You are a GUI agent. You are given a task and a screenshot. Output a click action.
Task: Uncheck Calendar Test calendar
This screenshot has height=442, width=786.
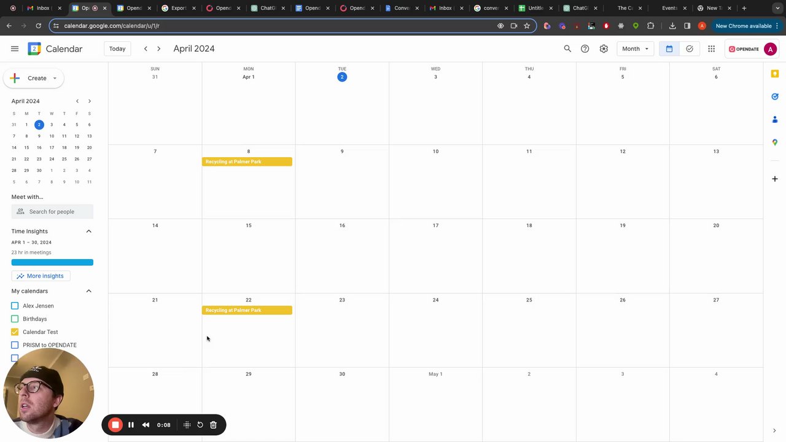[x=15, y=332]
